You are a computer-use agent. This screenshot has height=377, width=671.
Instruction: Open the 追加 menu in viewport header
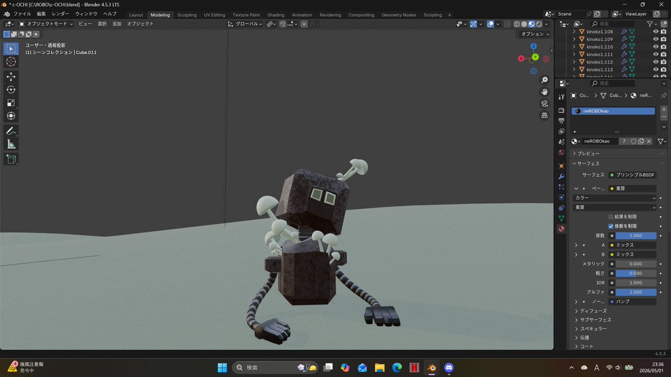[116, 24]
